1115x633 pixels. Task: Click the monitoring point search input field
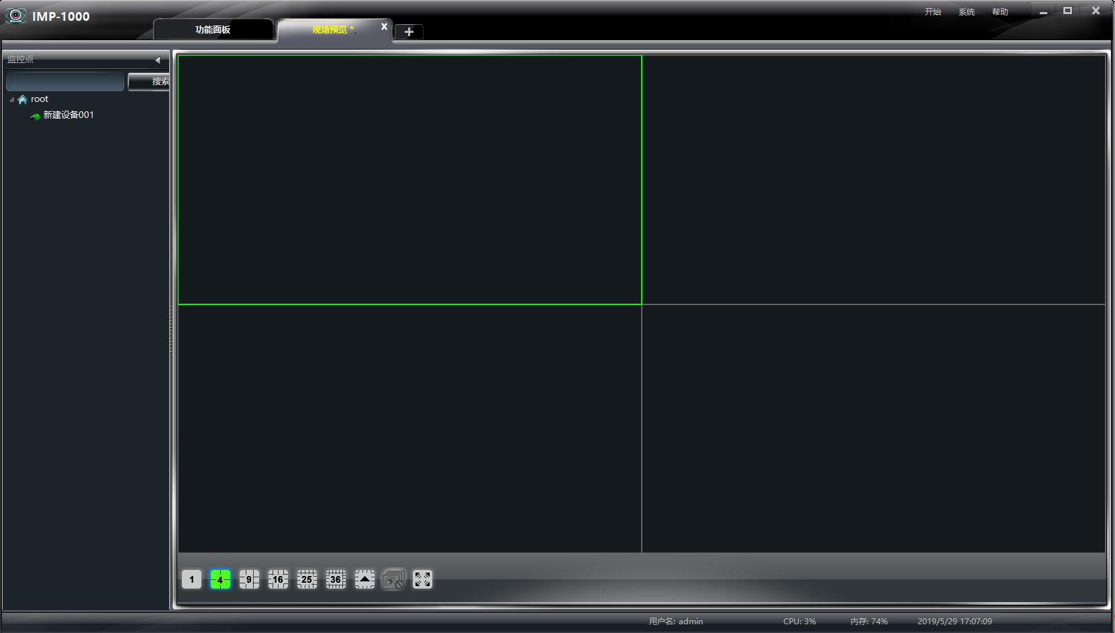pos(65,82)
